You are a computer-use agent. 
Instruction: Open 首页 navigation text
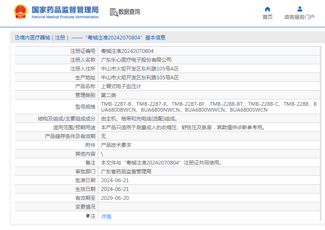click(267, 17)
